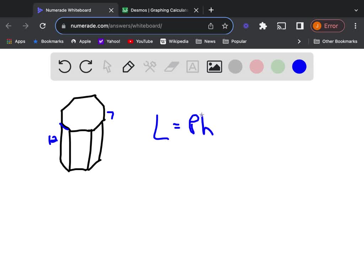The height and width of the screenshot is (263, 364).
Task: Select the cursor selection tool
Action: [x=107, y=66]
